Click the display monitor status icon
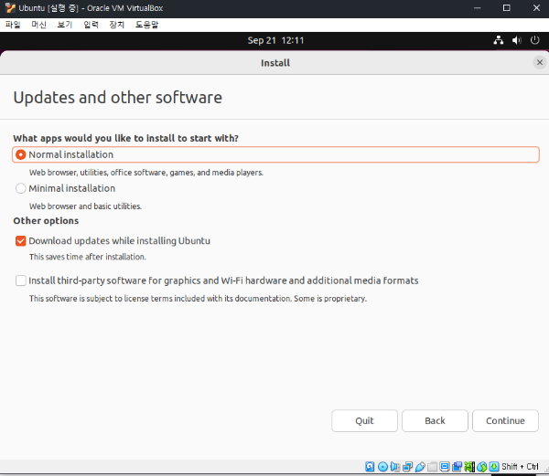The width and height of the screenshot is (549, 476). [x=445, y=467]
